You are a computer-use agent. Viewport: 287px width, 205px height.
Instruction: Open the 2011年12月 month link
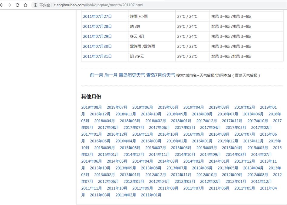tap(261, 181)
